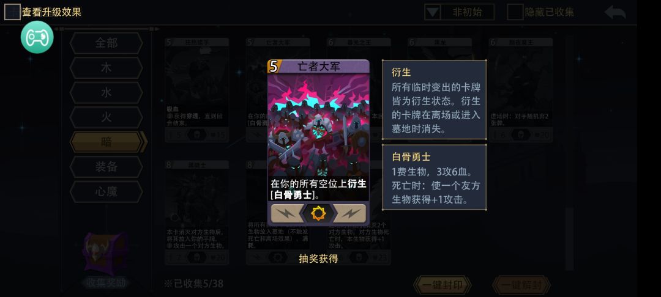Switch to the 木 category tab

(x=106, y=68)
